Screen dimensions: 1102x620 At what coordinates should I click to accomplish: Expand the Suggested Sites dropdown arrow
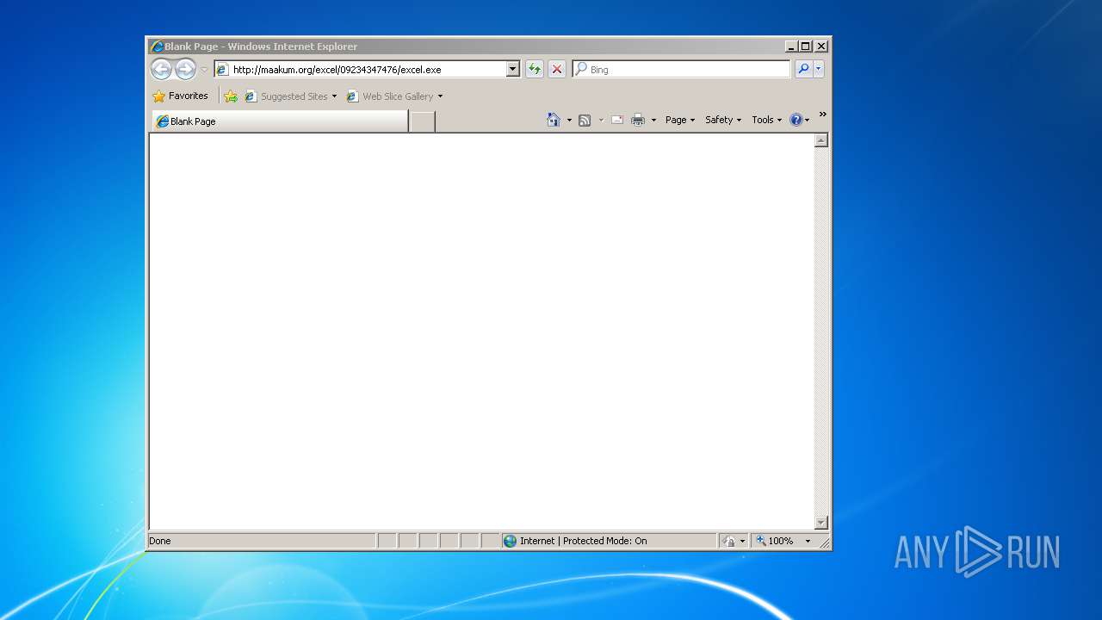click(x=334, y=96)
